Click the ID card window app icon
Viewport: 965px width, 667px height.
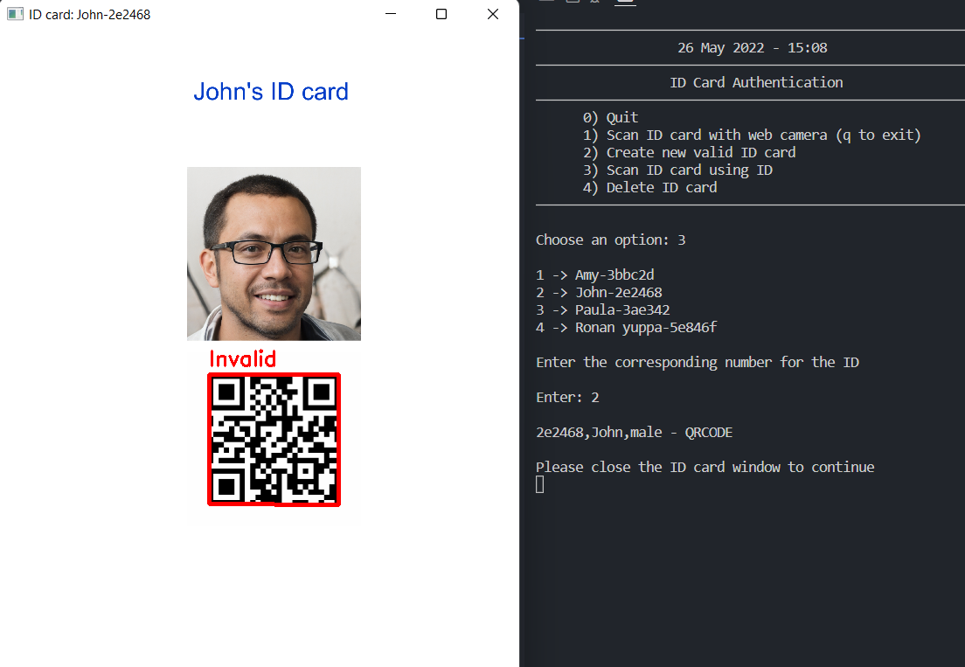click(15, 14)
